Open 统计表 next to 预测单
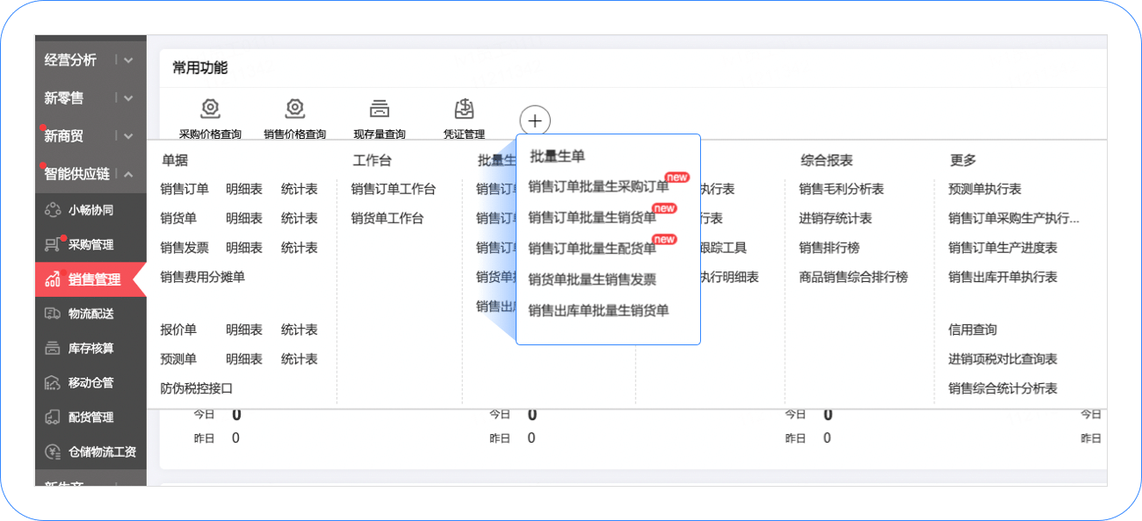1142x521 pixels. coord(300,359)
